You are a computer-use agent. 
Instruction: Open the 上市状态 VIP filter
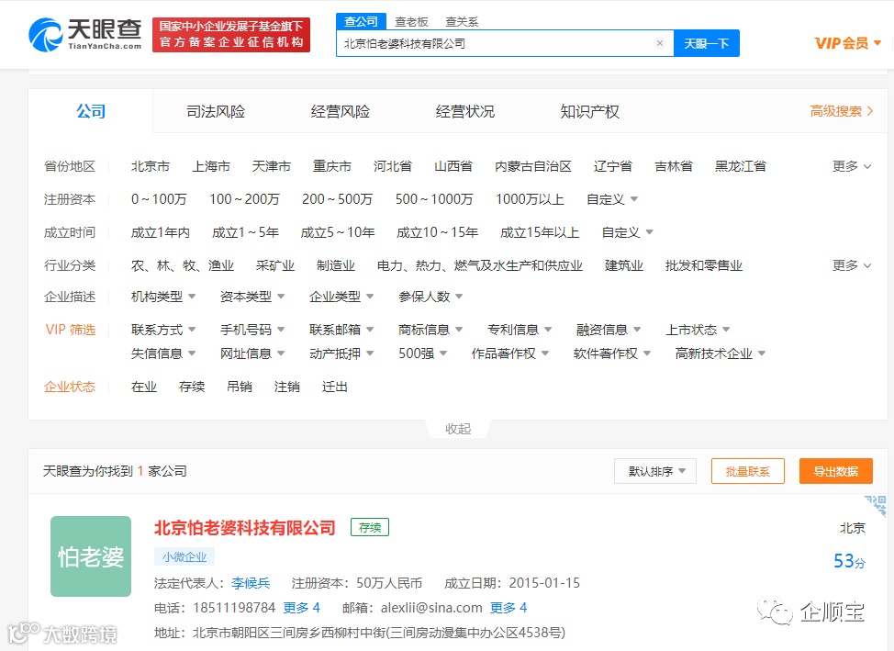click(x=698, y=330)
